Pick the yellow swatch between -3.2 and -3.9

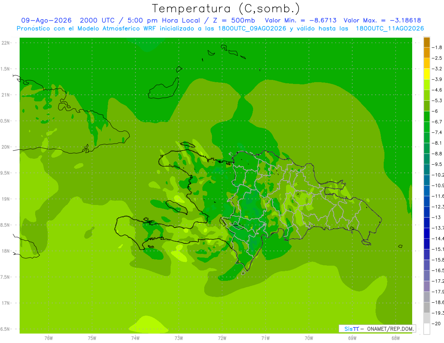pyautogui.click(x=427, y=74)
